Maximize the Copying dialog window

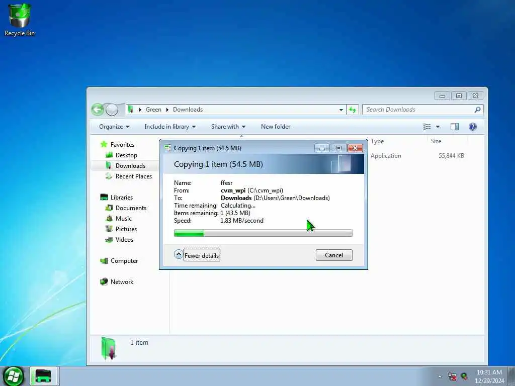(x=338, y=148)
